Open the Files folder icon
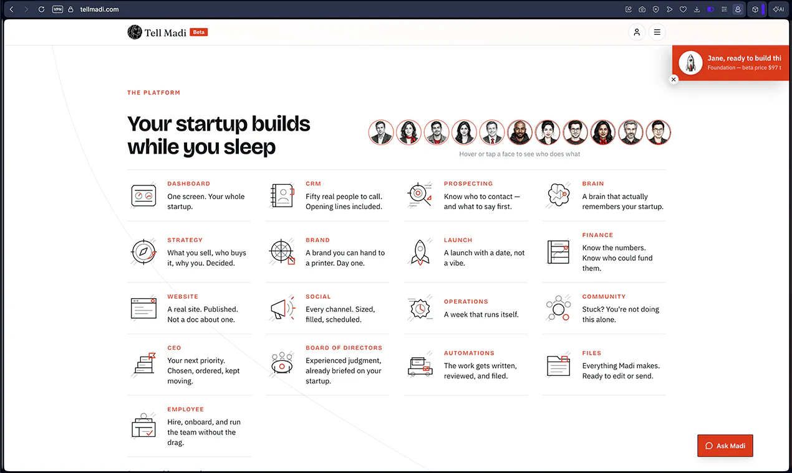 click(x=558, y=365)
